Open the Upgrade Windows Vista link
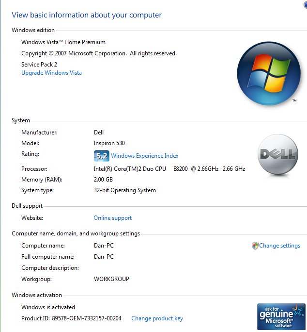The width and height of the screenshot is (307, 332). pos(51,73)
